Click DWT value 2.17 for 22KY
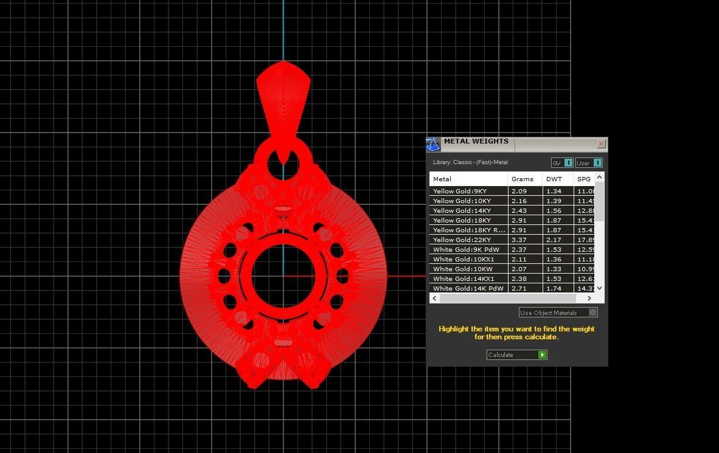Viewport: 719px width, 453px height. pos(554,240)
